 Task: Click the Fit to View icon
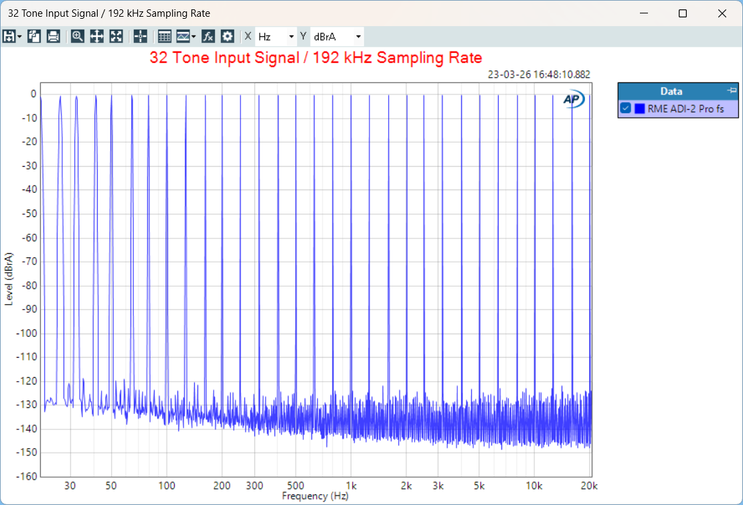(116, 36)
